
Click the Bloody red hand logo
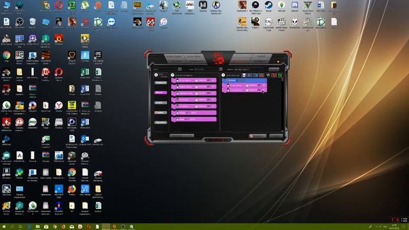pos(219,58)
